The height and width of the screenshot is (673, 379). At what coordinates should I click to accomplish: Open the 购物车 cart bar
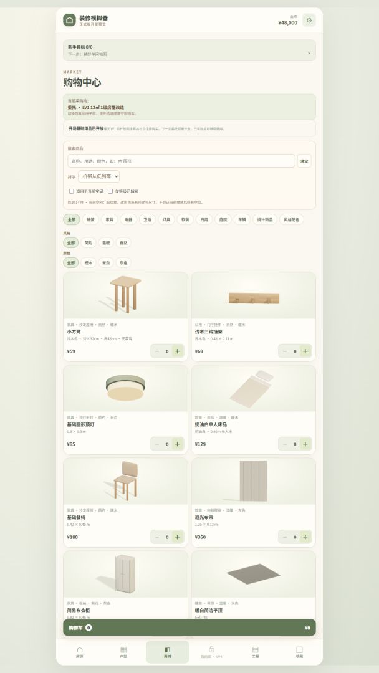coord(189,628)
